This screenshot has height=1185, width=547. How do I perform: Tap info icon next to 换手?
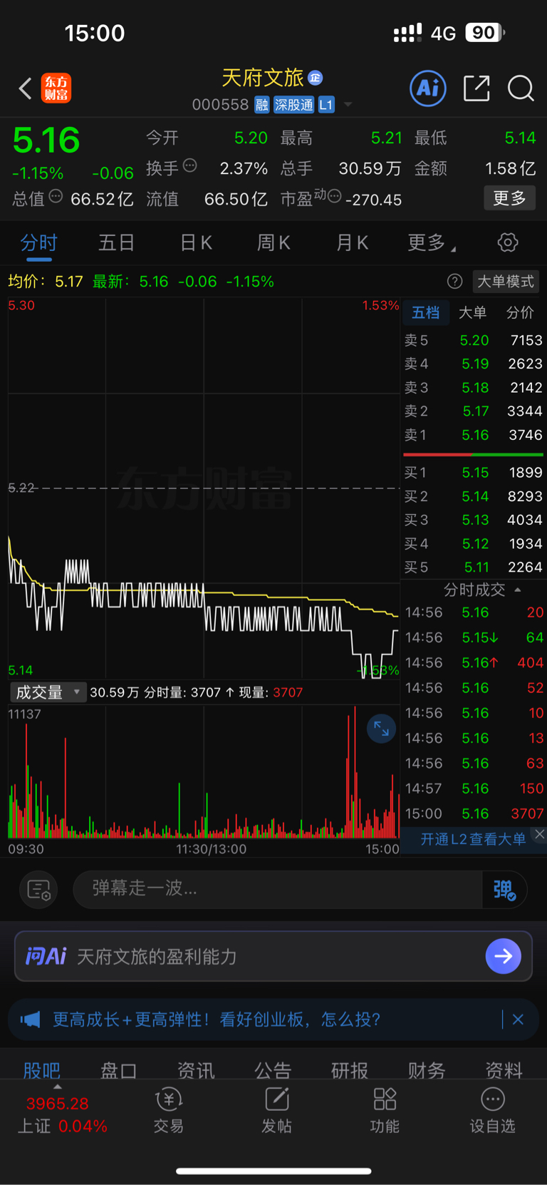pos(189,165)
